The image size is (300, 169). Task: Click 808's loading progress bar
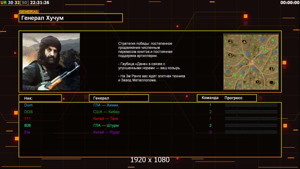[x=251, y=125]
